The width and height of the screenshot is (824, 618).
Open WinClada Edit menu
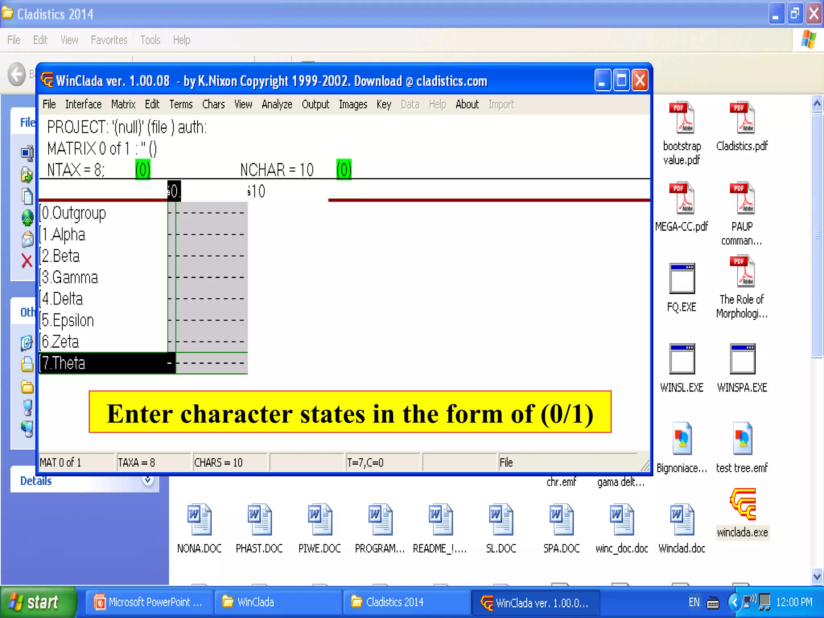(x=152, y=105)
